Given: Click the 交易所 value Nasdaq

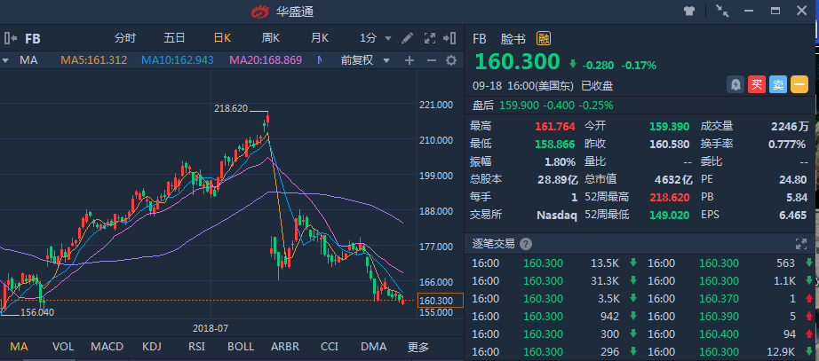Looking at the screenshot, I should (x=557, y=215).
